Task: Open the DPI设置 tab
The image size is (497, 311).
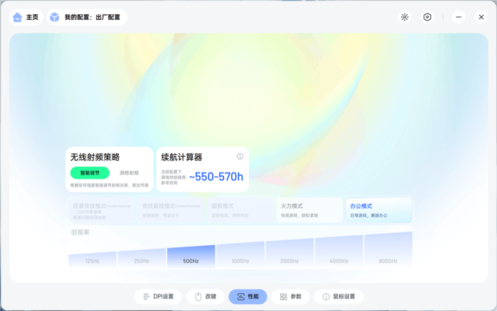Action: point(158,296)
